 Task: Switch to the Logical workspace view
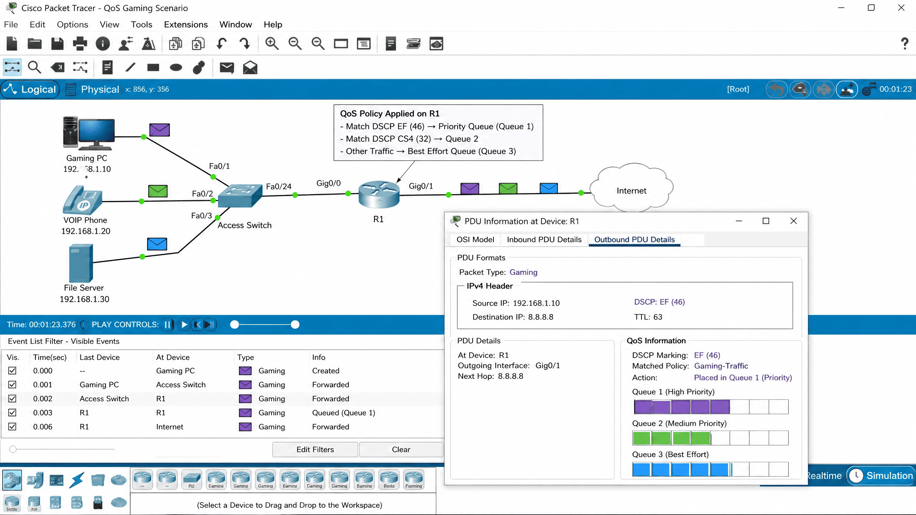tap(31, 89)
